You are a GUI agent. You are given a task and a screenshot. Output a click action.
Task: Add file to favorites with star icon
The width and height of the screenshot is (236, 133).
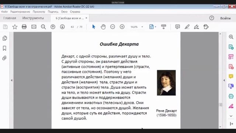(x=15, y=27)
